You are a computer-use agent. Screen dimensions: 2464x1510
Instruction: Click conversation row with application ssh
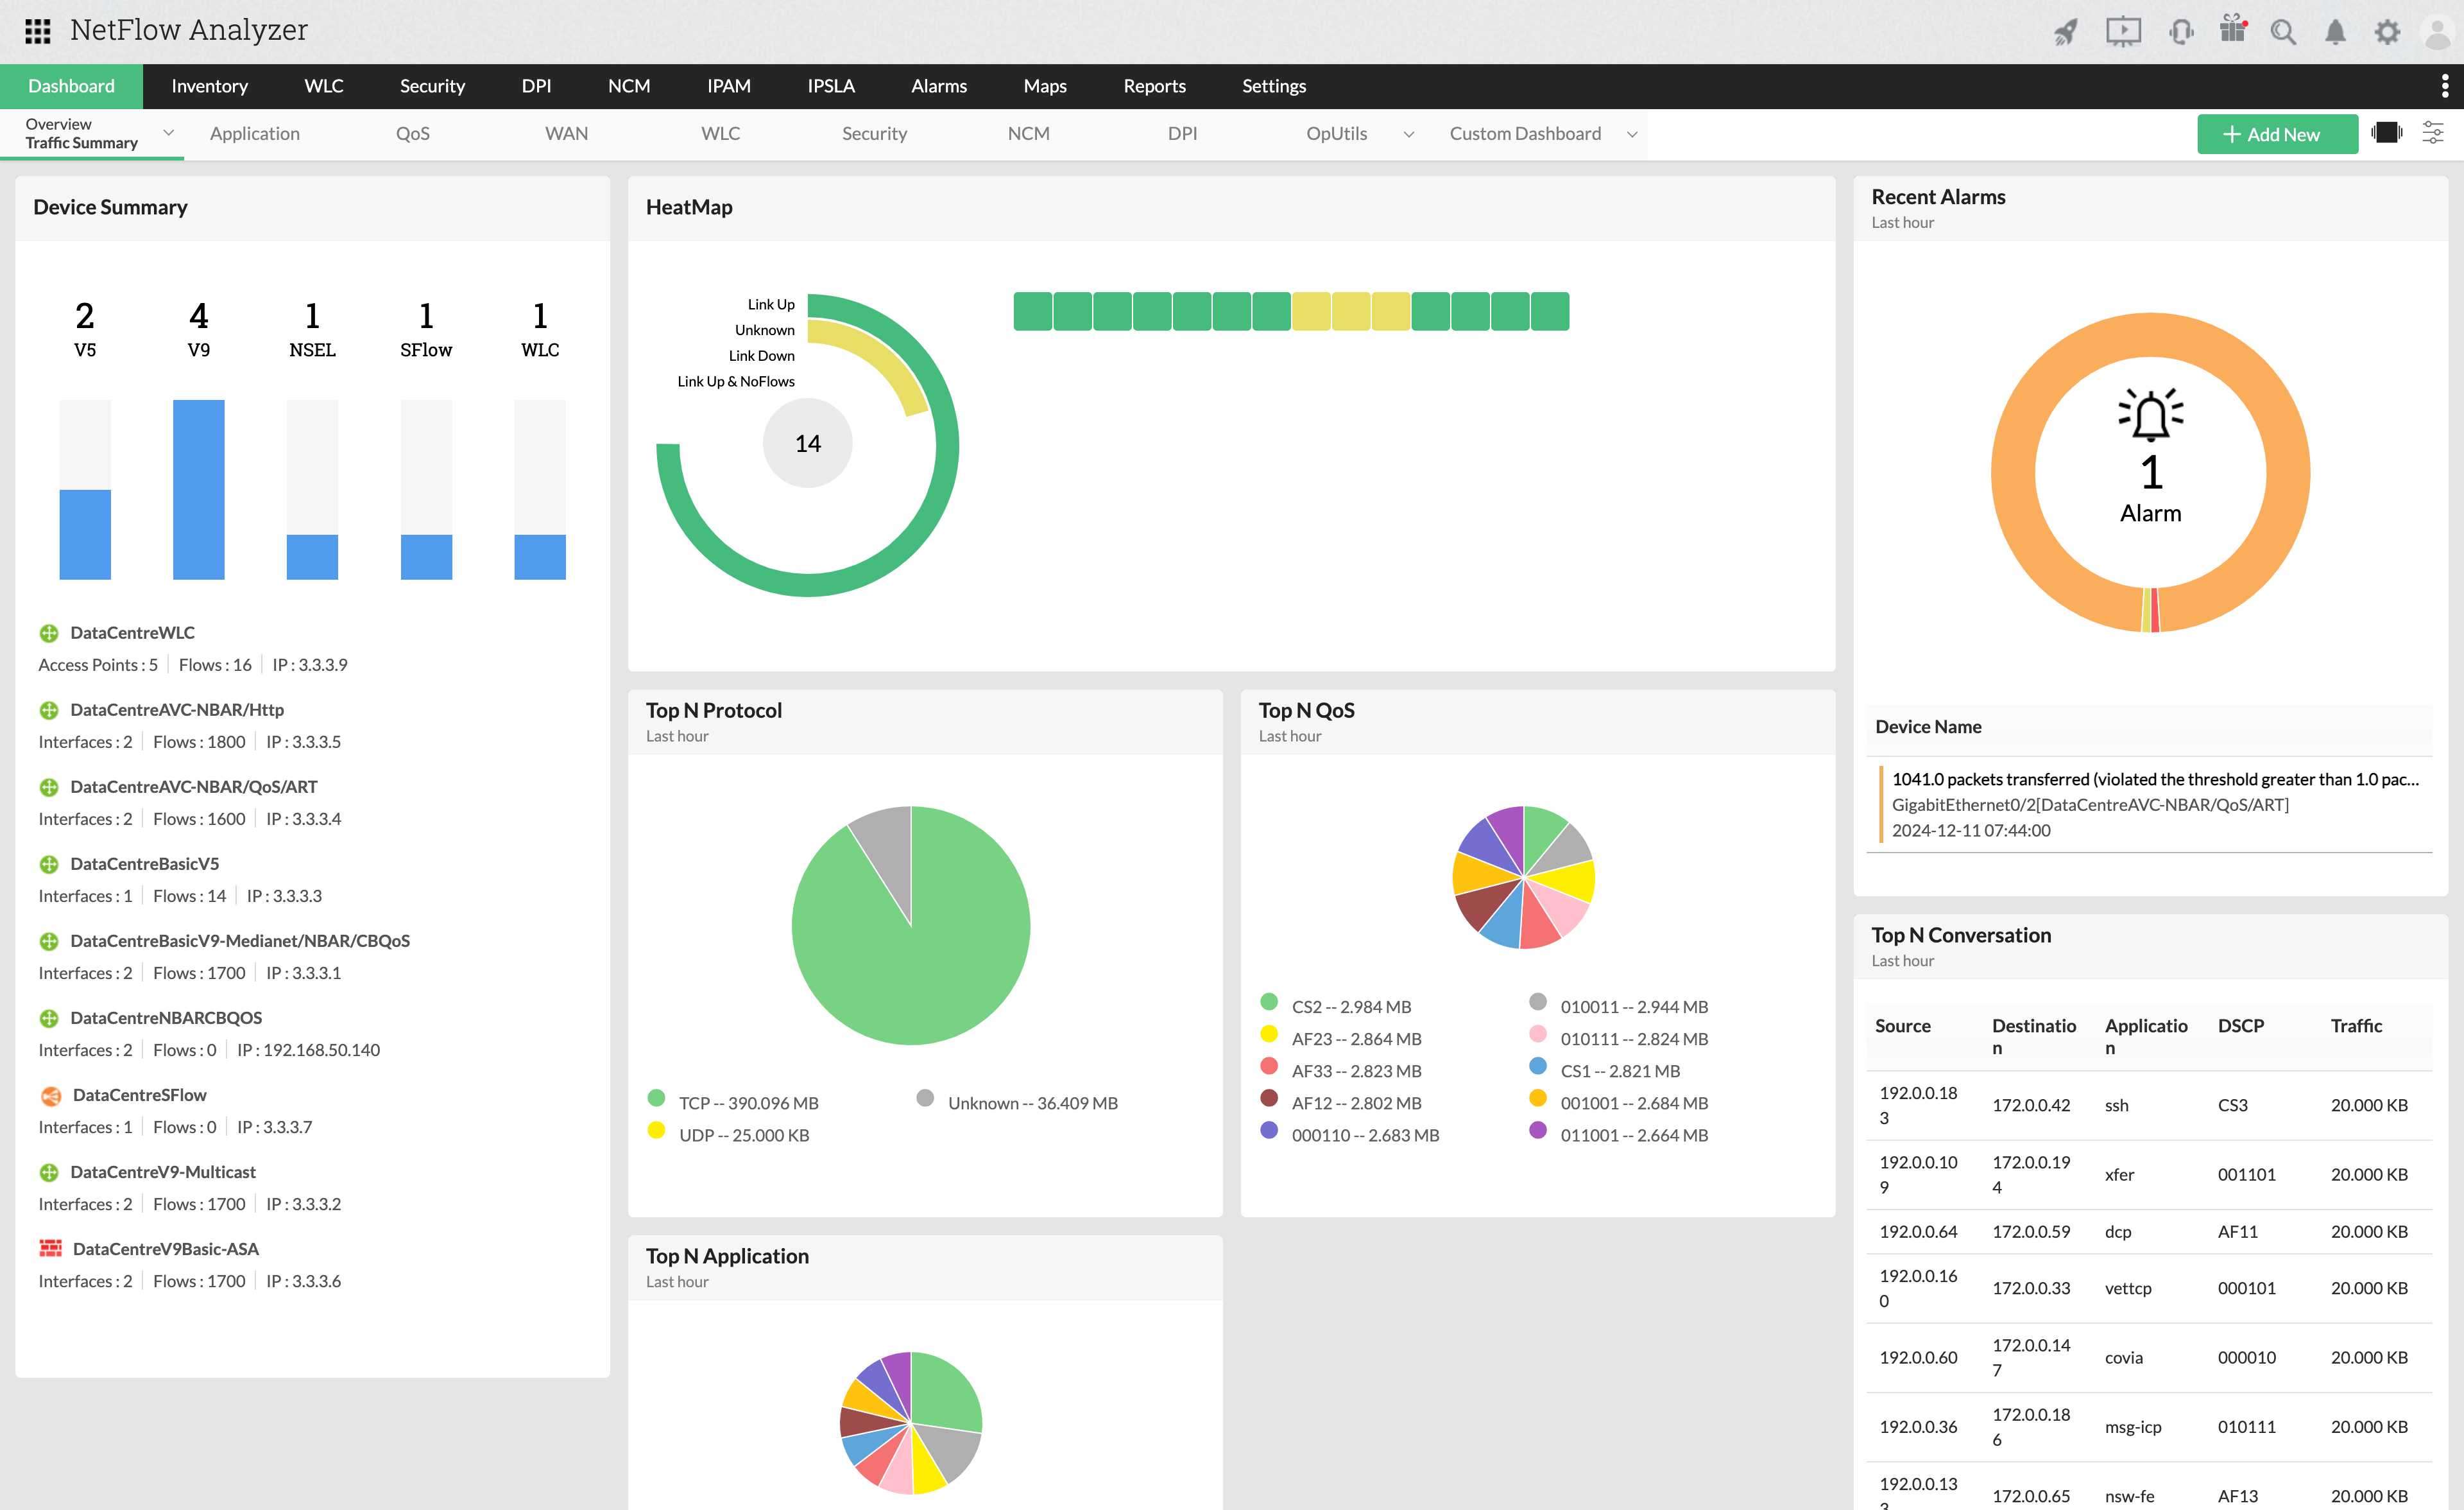click(x=2149, y=1106)
